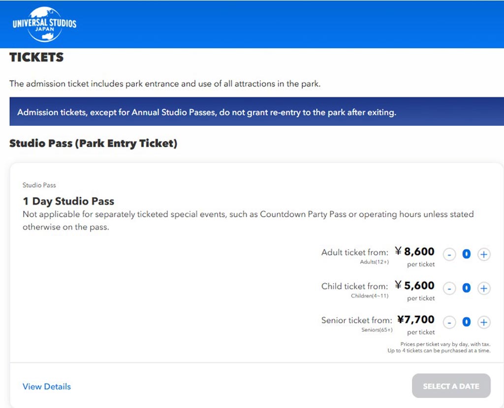Select the Senior ticket quantity value

[x=467, y=321]
